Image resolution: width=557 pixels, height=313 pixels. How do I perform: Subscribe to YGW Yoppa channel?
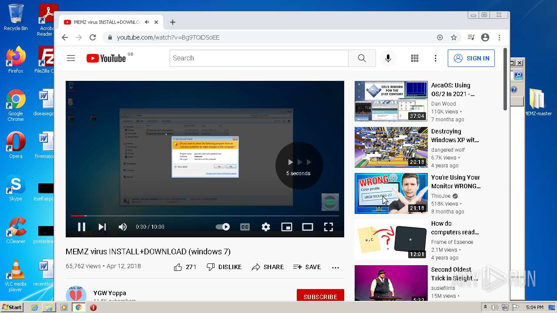click(x=320, y=296)
